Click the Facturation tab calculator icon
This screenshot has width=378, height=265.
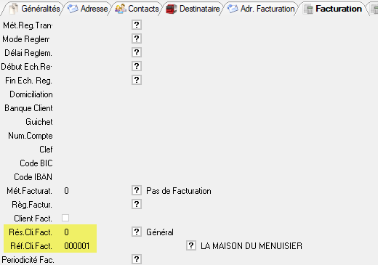click(308, 9)
